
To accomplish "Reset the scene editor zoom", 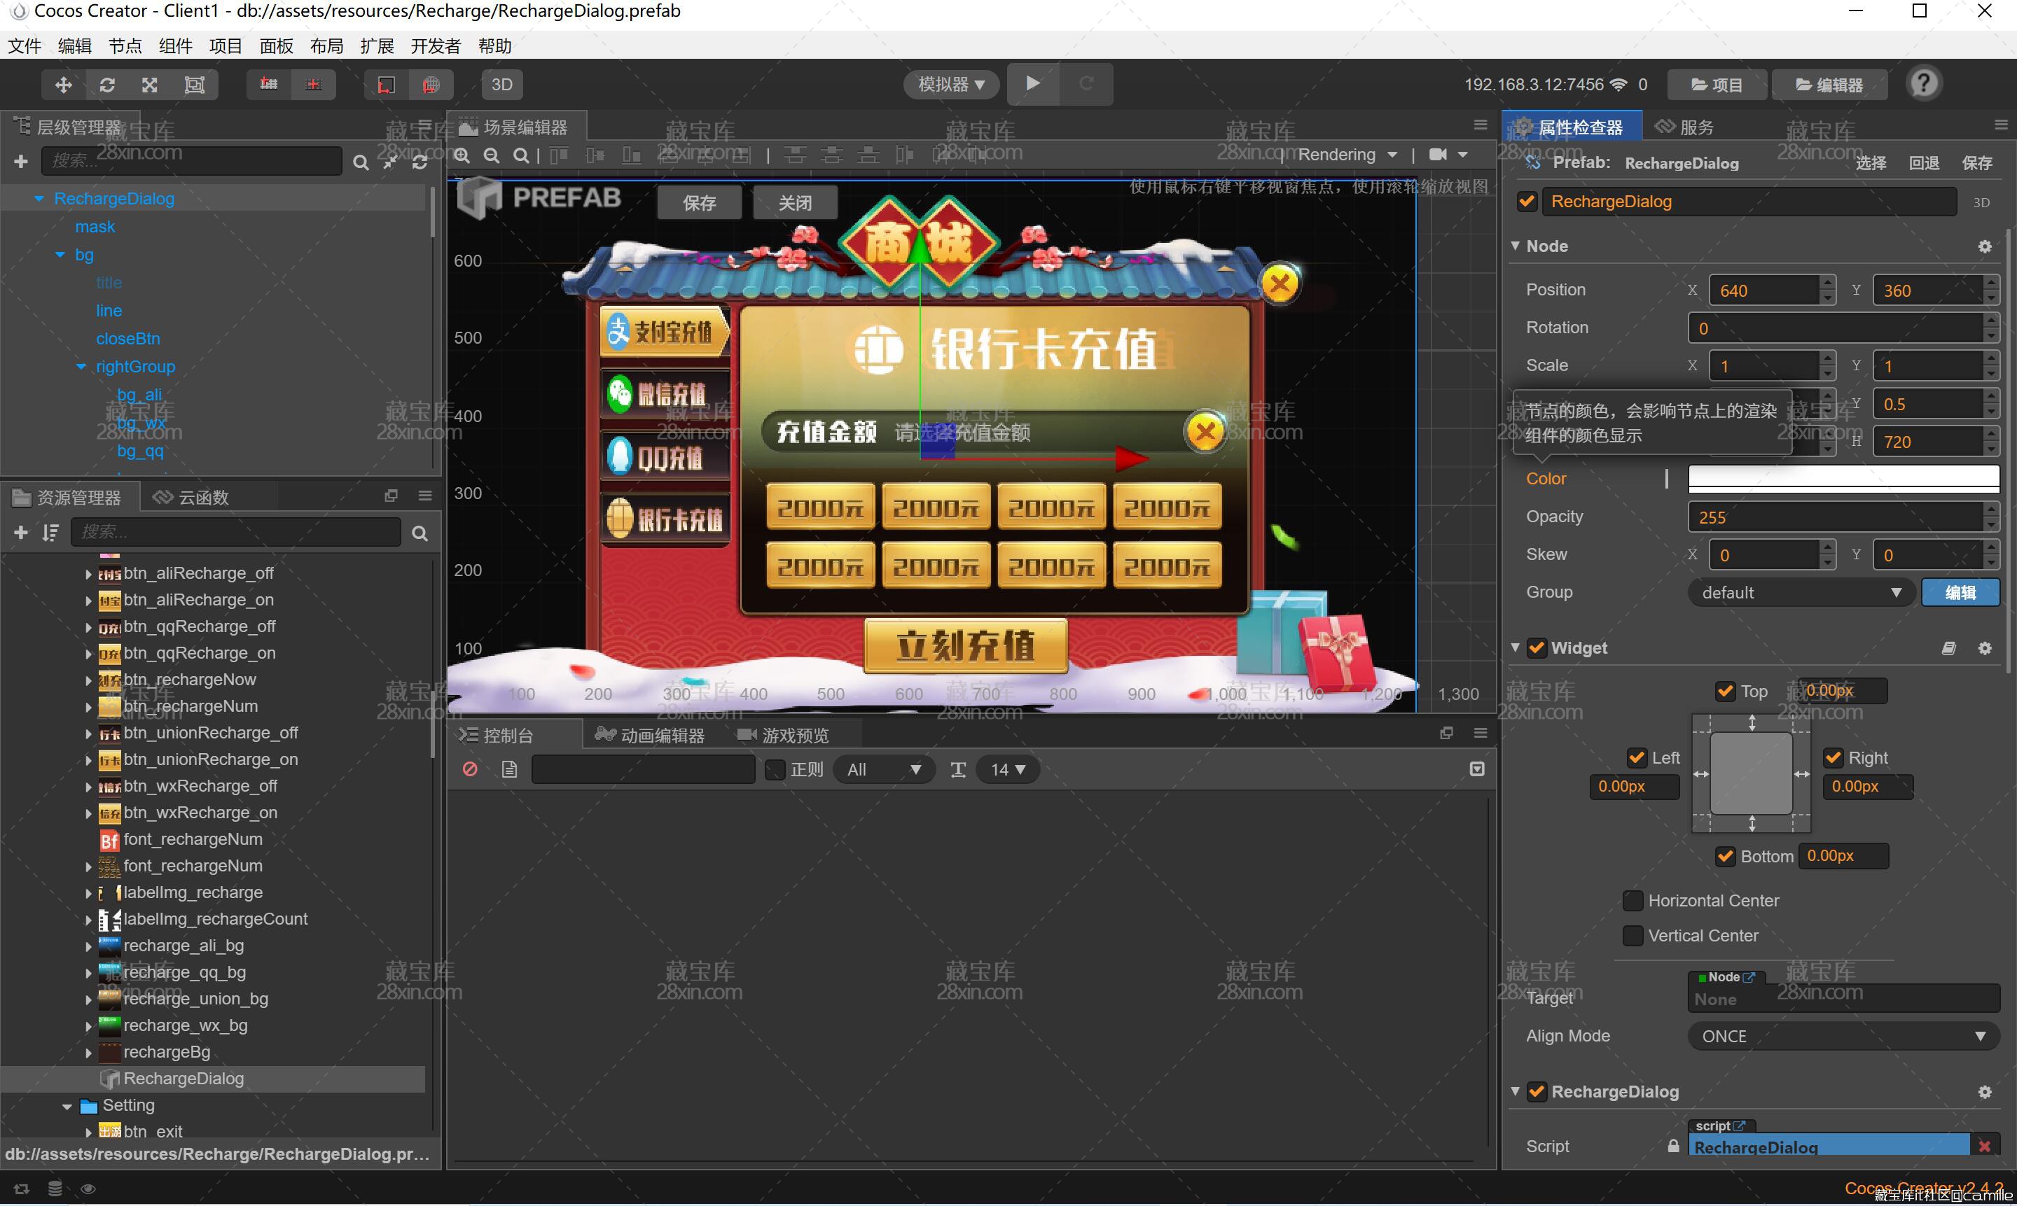I will pos(520,155).
